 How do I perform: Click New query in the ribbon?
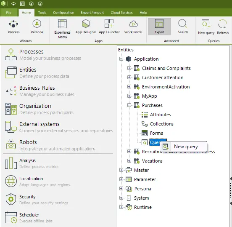(x=206, y=27)
